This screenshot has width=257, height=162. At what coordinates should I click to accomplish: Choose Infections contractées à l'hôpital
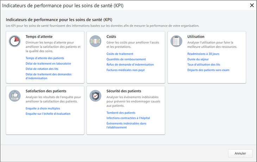(128, 118)
